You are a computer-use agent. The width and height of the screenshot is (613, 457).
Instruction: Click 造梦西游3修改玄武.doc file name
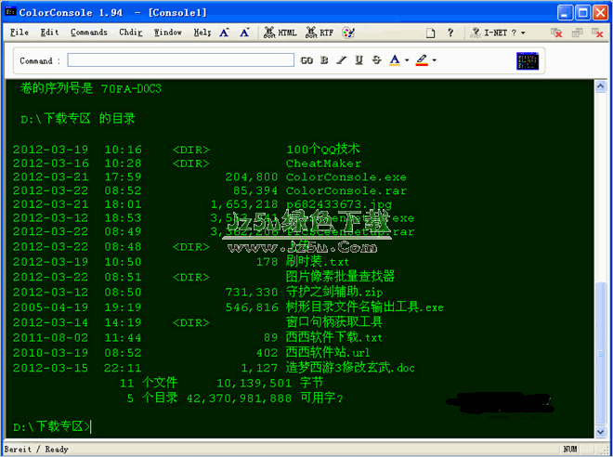(x=350, y=368)
